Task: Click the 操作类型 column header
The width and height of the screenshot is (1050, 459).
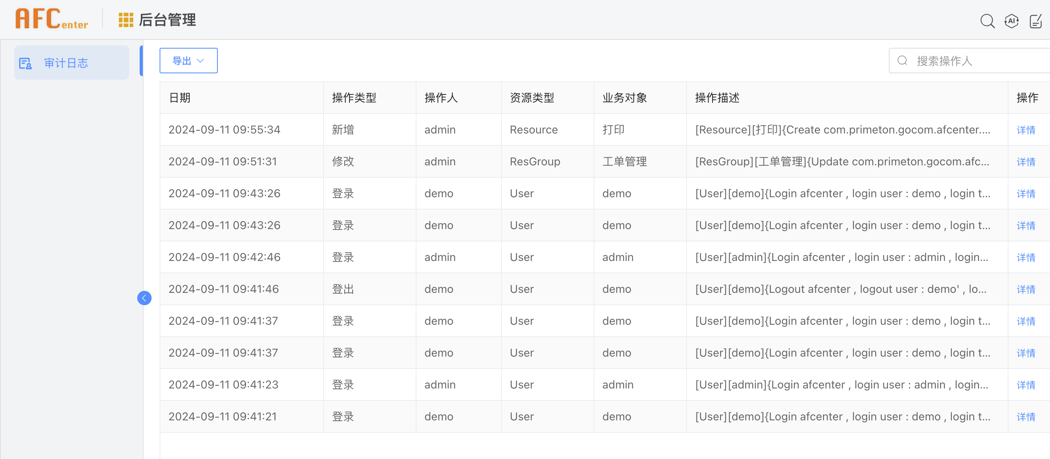Action: 354,98
